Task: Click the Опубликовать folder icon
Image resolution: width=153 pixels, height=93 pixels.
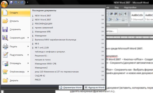Action: 5,72
